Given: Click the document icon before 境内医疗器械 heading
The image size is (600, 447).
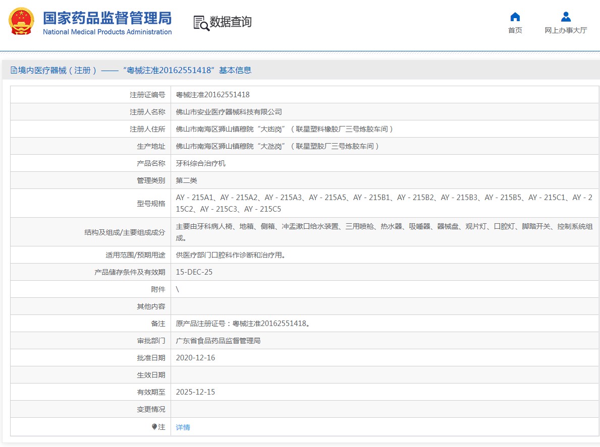Looking at the screenshot, I should [x=14, y=71].
